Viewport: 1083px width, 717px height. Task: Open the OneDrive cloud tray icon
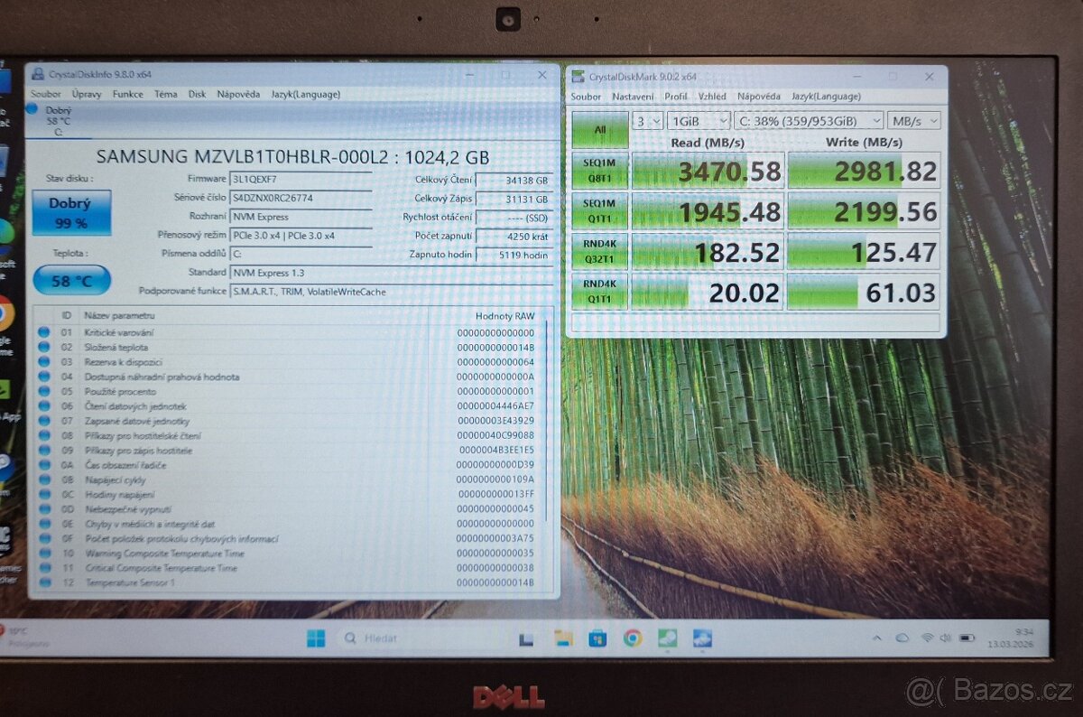click(902, 638)
